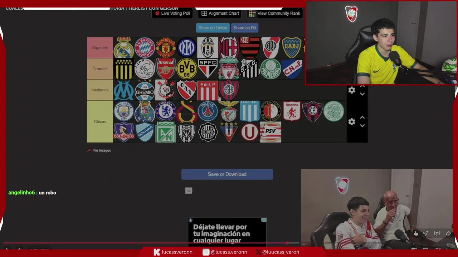This screenshot has height=257, width=458.
Task: Select the River Plate CARP crest
Action: coord(271,47)
